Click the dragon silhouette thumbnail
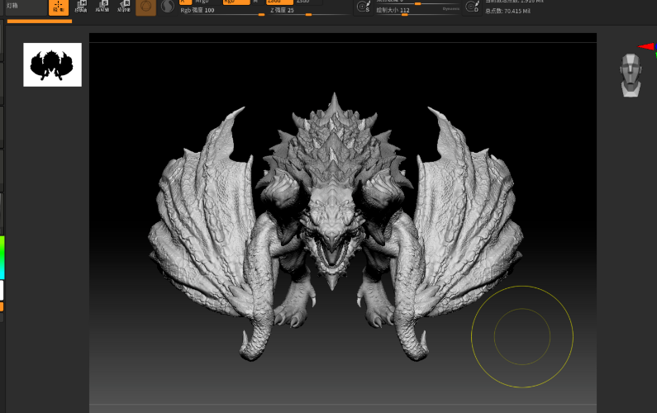This screenshot has width=657, height=413. [x=52, y=64]
